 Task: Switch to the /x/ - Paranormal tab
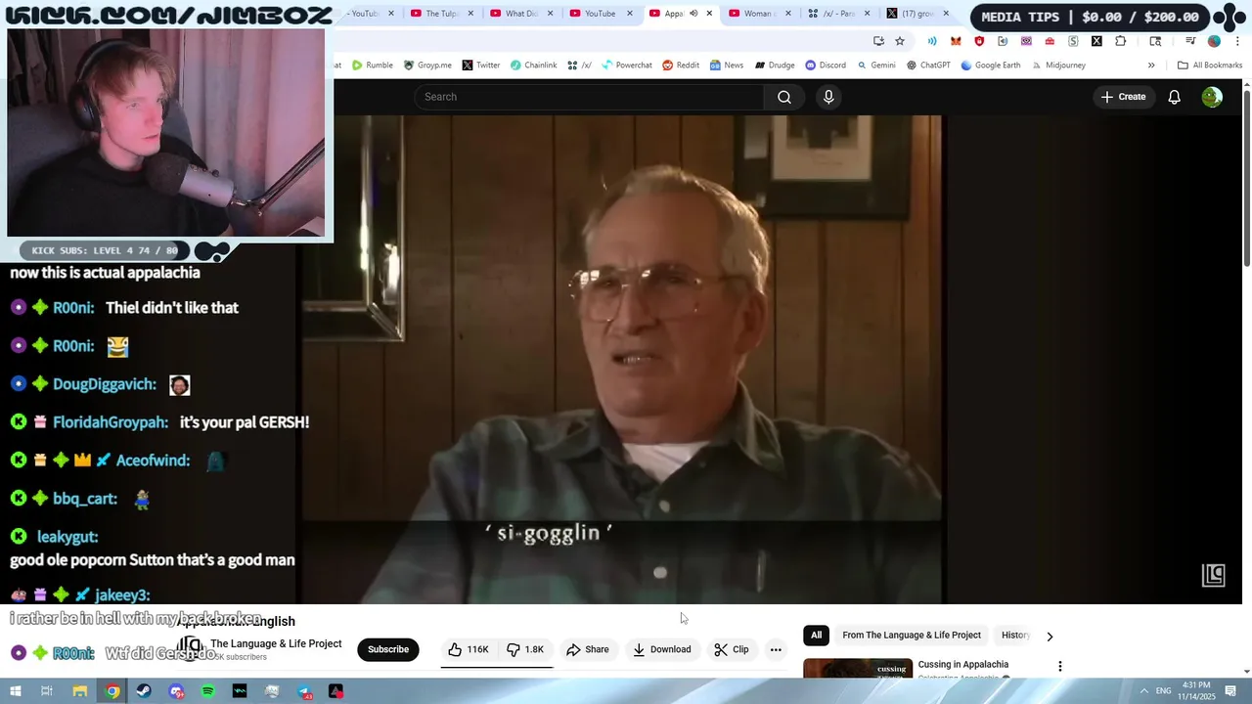pos(832,14)
